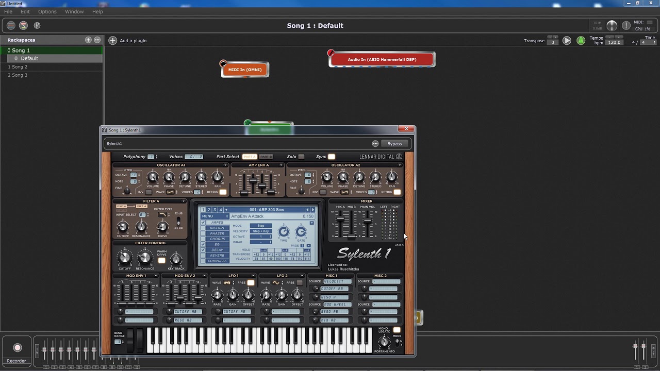The image size is (660, 371).
Task: Toggle LFO 1 Free button
Action: pos(251,283)
